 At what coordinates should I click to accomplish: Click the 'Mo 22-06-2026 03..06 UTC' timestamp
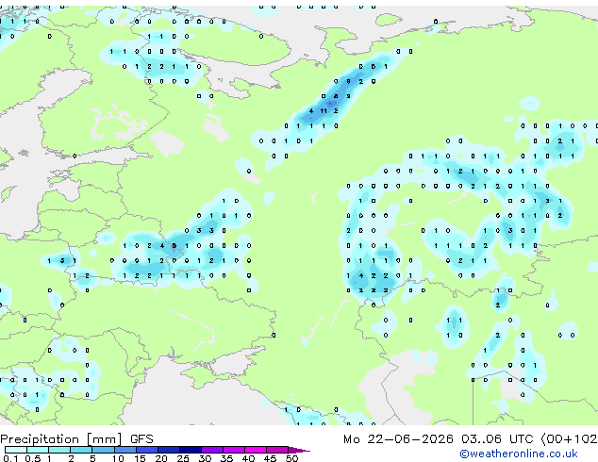click(439, 439)
